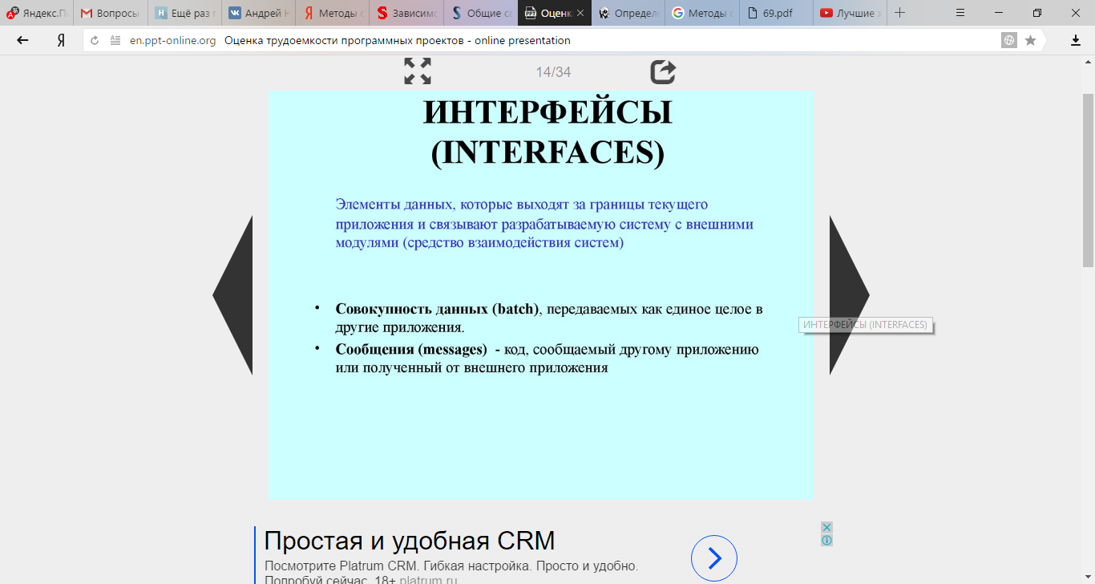Close the ad with X icon
Screen dimensions: 1095x584
(x=826, y=527)
